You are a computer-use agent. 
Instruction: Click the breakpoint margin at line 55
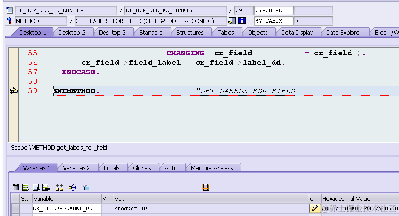click(x=13, y=53)
